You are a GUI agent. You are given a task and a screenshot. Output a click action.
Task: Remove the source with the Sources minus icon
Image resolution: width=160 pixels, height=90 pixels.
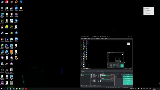click(x=93, y=86)
